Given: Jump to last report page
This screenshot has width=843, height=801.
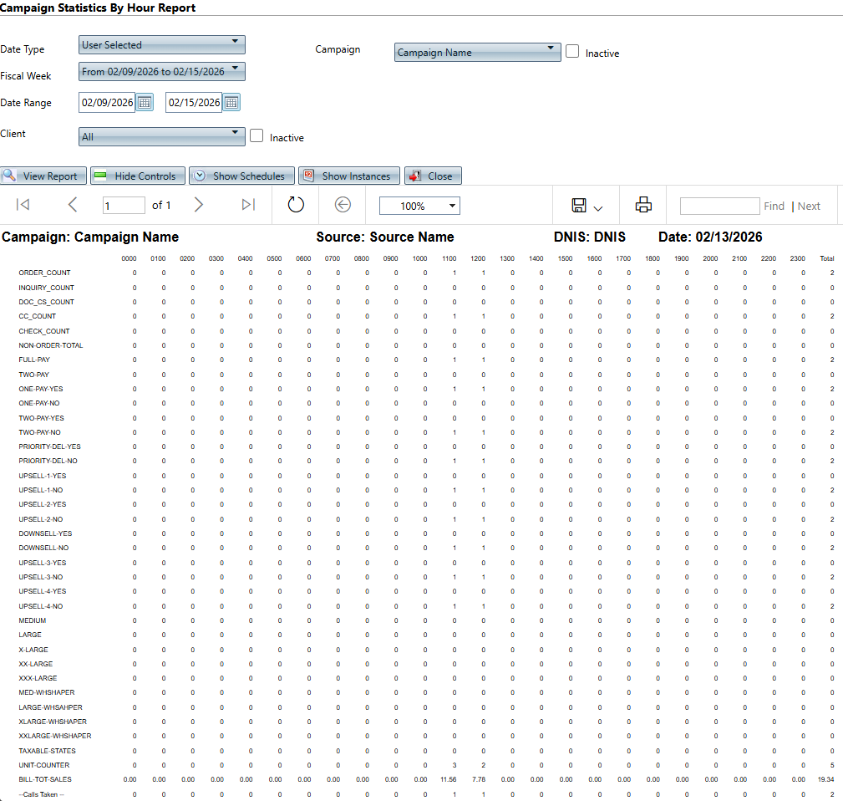Looking at the screenshot, I should point(248,205).
